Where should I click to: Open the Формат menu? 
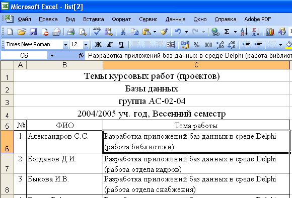[121, 19]
